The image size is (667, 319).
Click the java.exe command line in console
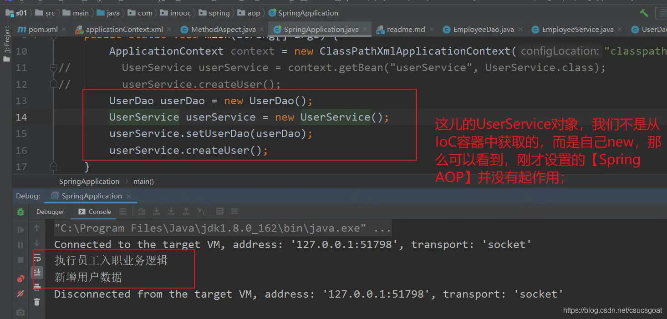pos(223,228)
